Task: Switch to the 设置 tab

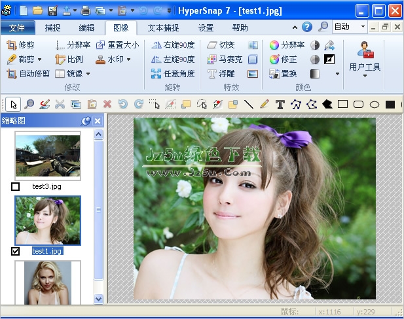Action: click(x=206, y=27)
